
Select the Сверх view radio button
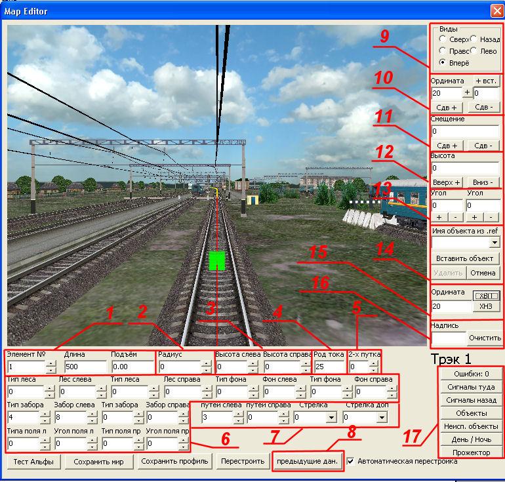click(x=444, y=40)
